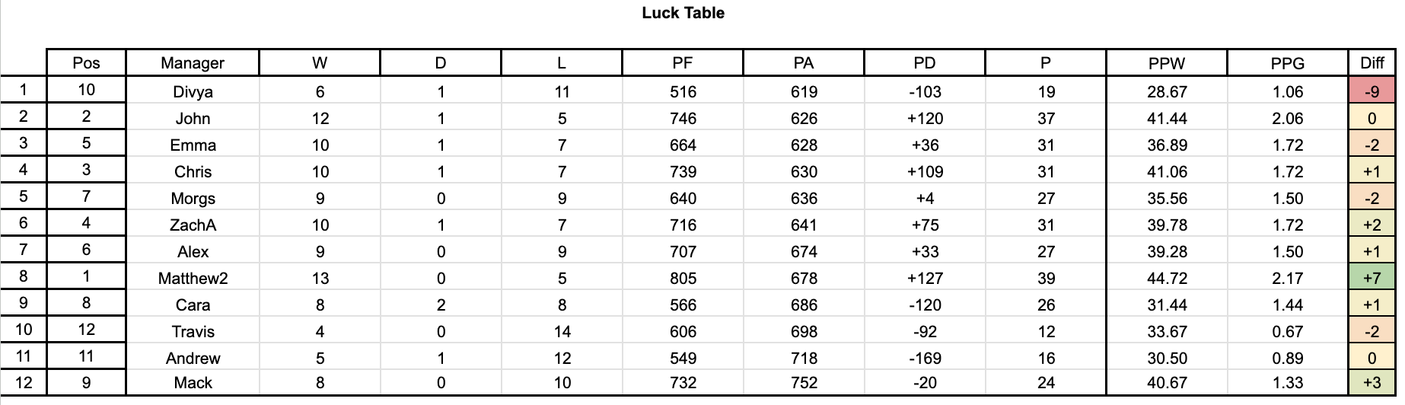Click the Diff column header
This screenshot has width=1405, height=405.
click(x=1372, y=63)
